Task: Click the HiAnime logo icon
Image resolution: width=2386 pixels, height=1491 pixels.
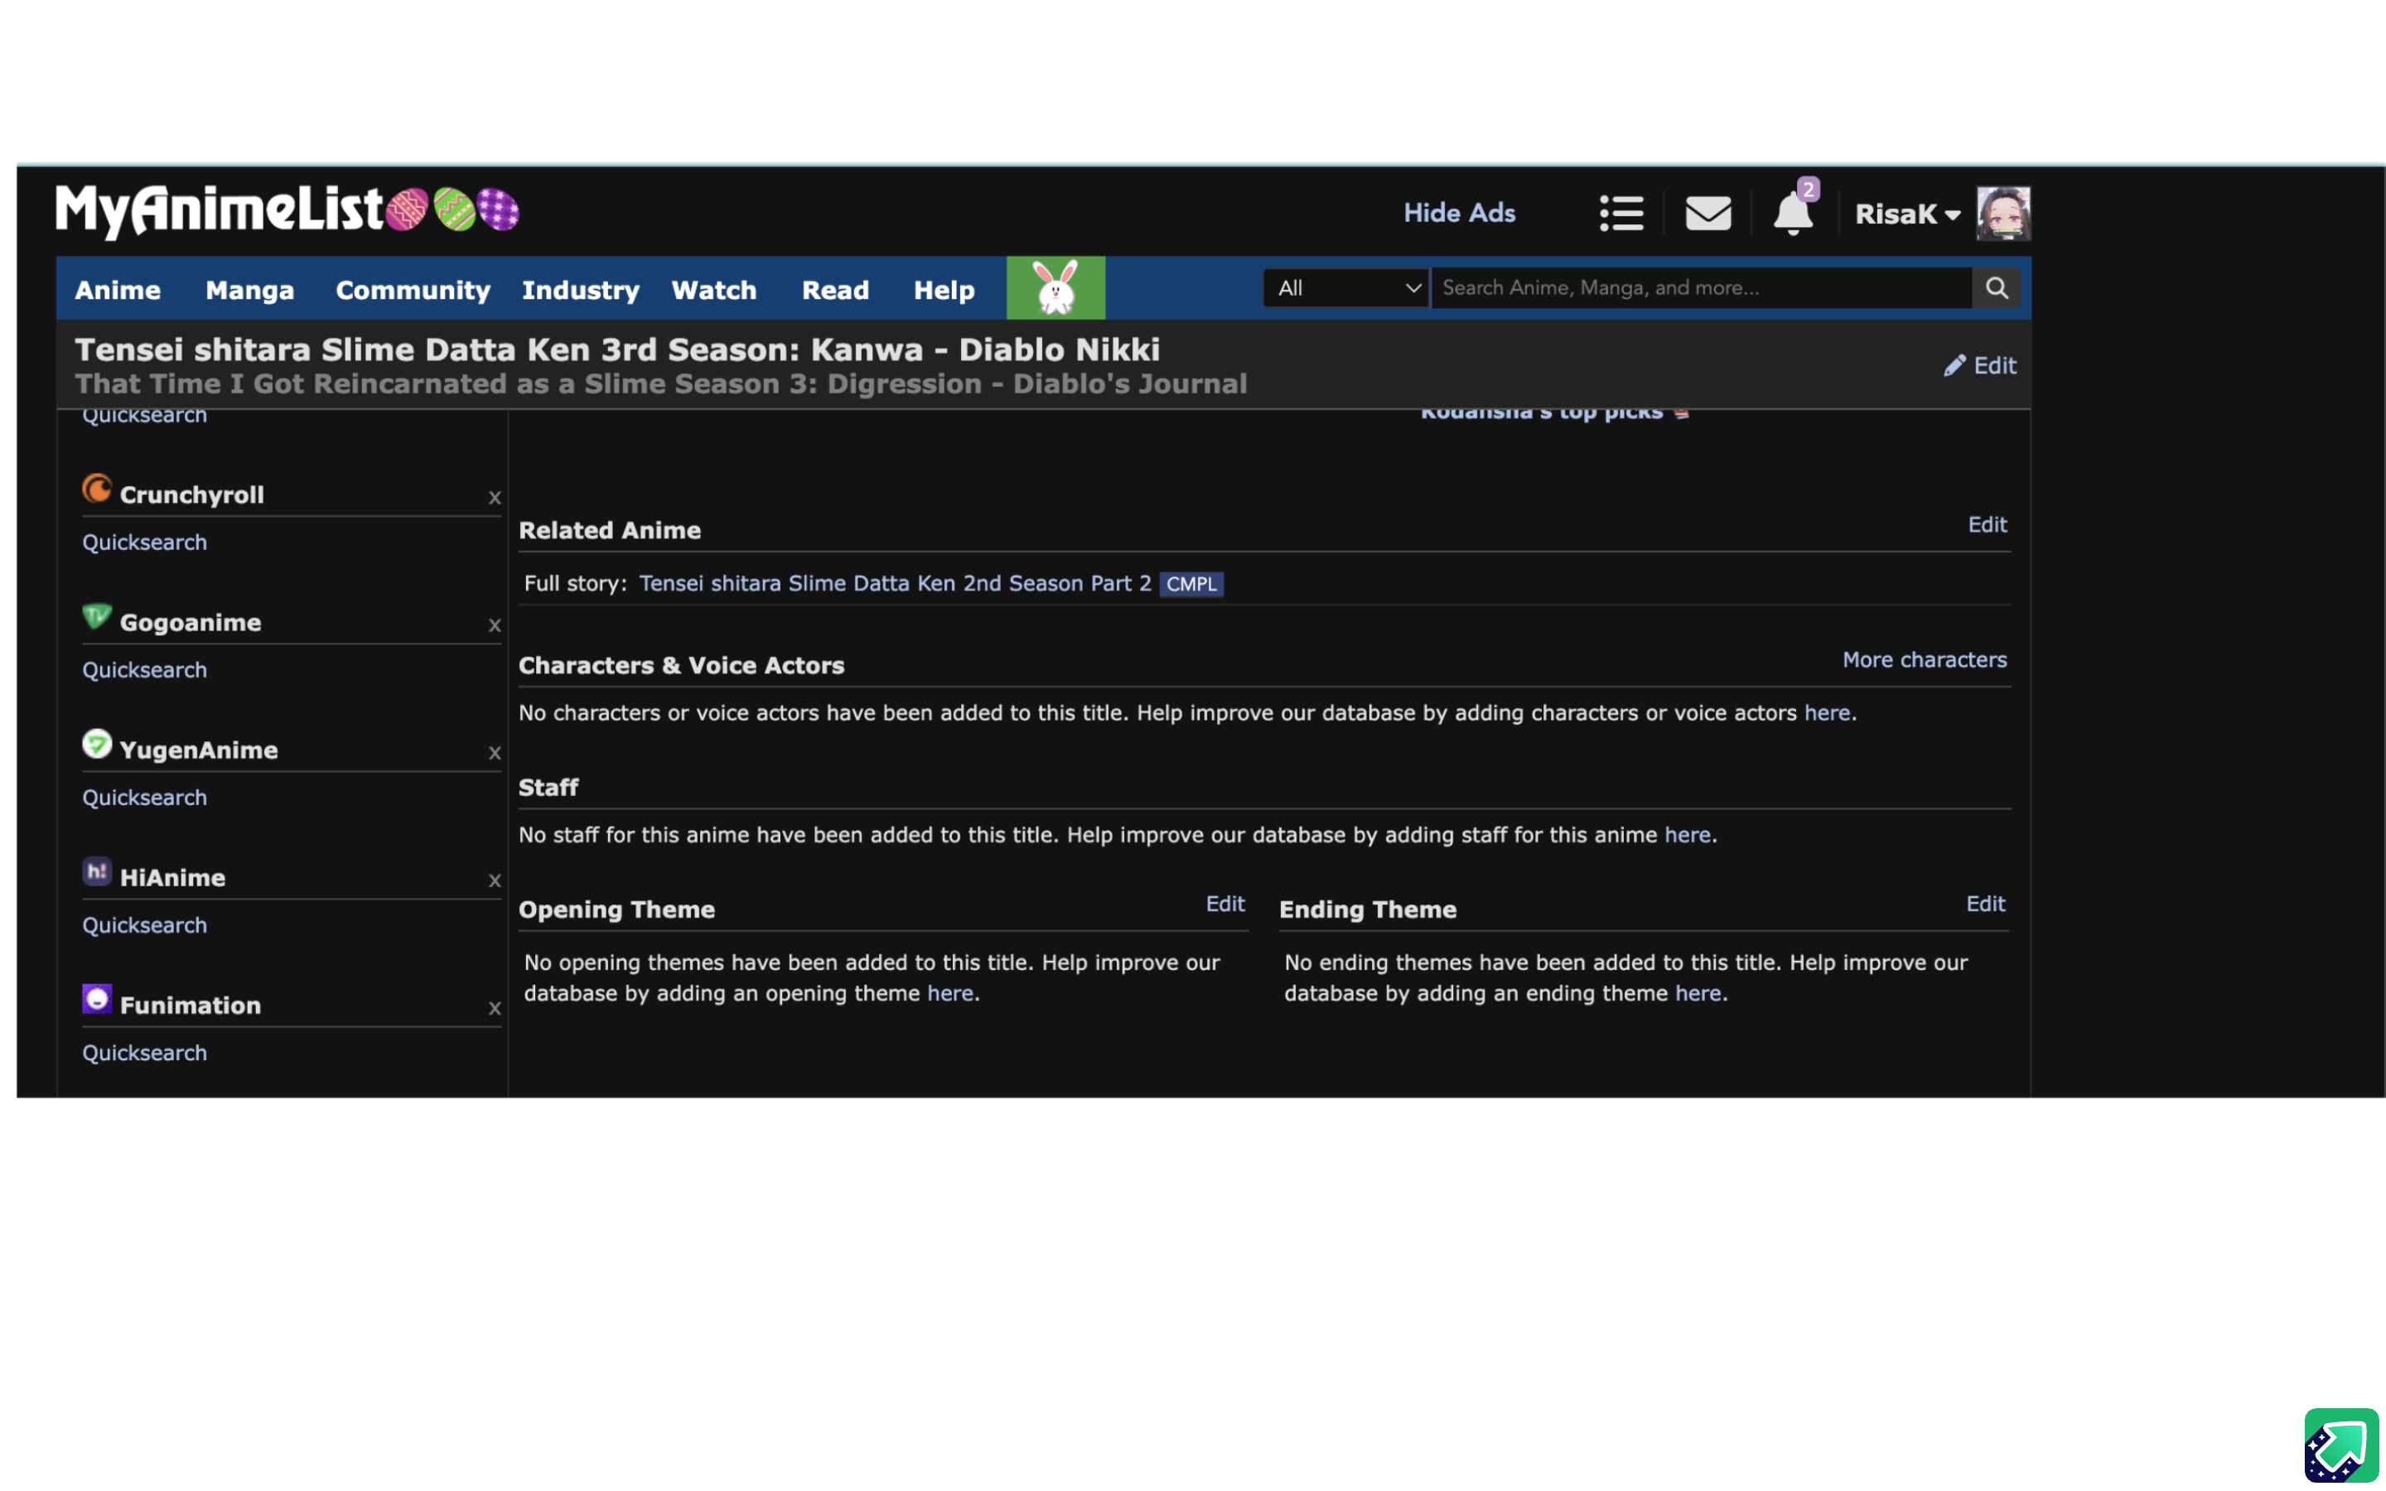Action: click(97, 871)
